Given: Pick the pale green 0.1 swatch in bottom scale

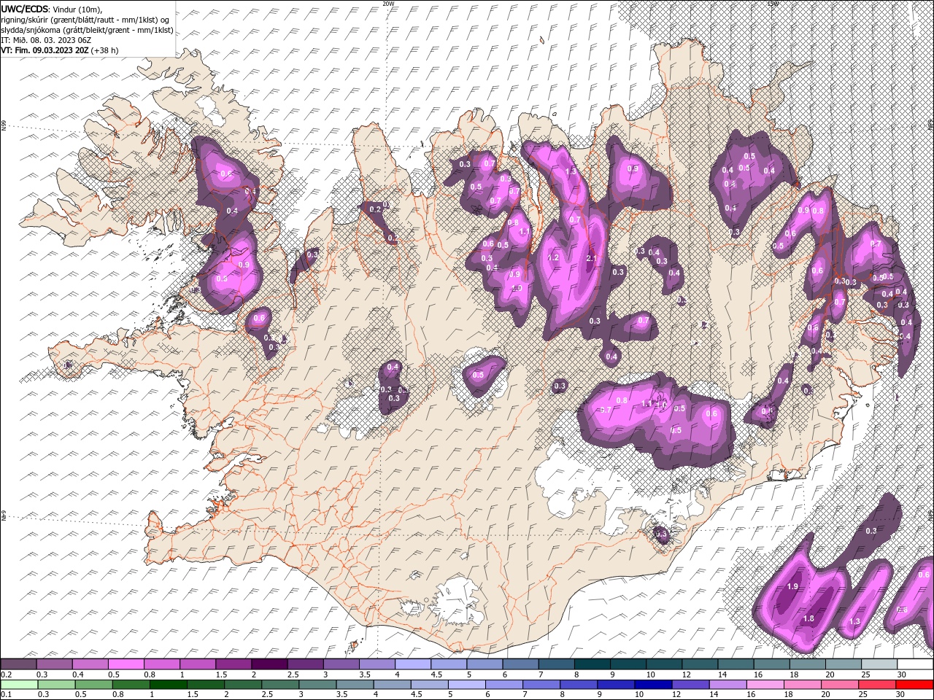Looking at the screenshot, I should (18, 685).
